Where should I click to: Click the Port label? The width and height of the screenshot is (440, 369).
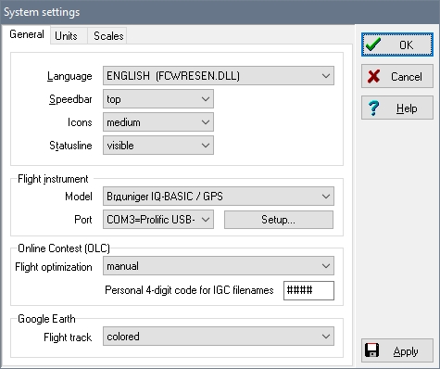pos(83,220)
